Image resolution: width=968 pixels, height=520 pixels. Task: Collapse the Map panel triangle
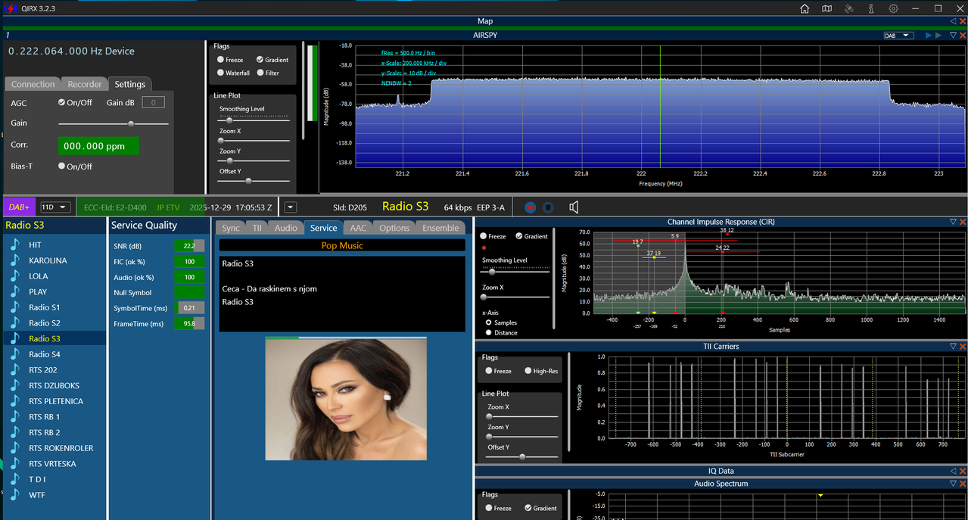[953, 21]
